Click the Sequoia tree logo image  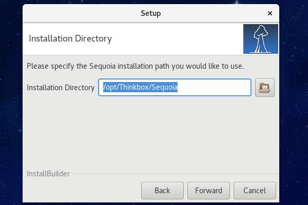(x=261, y=39)
